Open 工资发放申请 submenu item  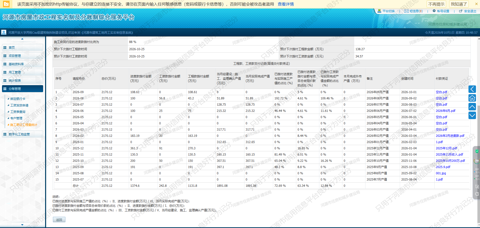tap(19, 105)
